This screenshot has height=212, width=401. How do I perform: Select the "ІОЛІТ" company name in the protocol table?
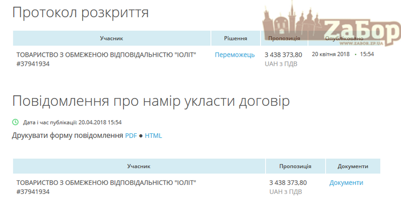tap(106, 55)
